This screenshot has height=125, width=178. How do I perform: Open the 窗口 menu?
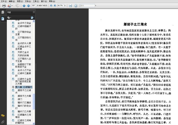point(44,1)
